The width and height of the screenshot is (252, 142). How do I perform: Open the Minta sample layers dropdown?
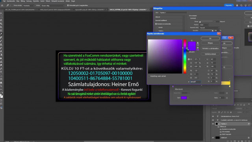[x=53, y=6]
